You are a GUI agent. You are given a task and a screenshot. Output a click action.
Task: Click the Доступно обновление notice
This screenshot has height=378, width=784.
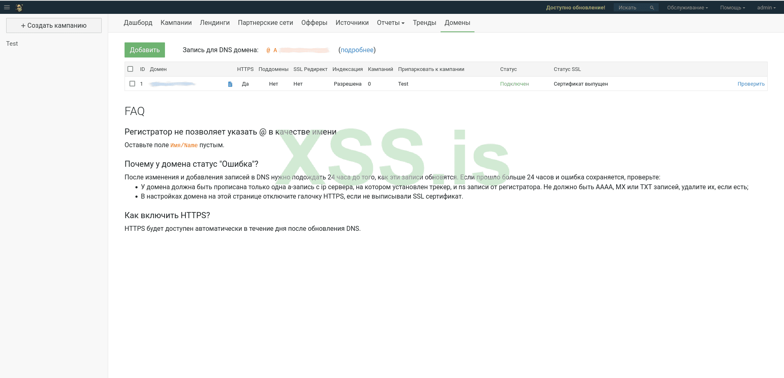[576, 8]
